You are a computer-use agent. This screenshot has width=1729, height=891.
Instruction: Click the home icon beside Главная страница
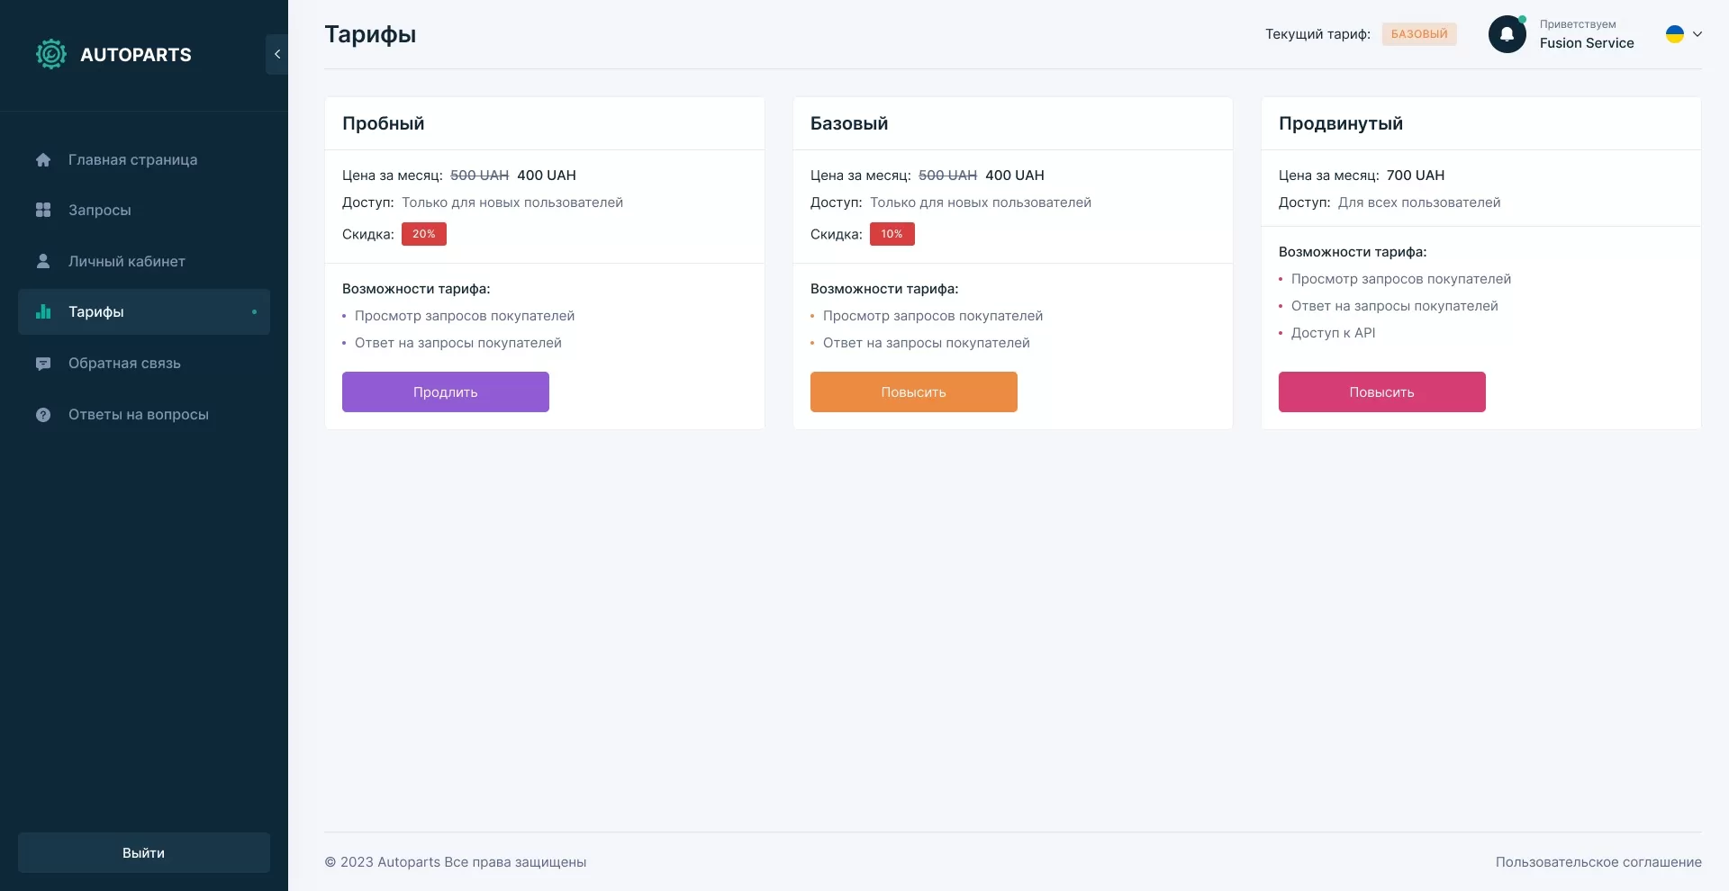[43, 159]
